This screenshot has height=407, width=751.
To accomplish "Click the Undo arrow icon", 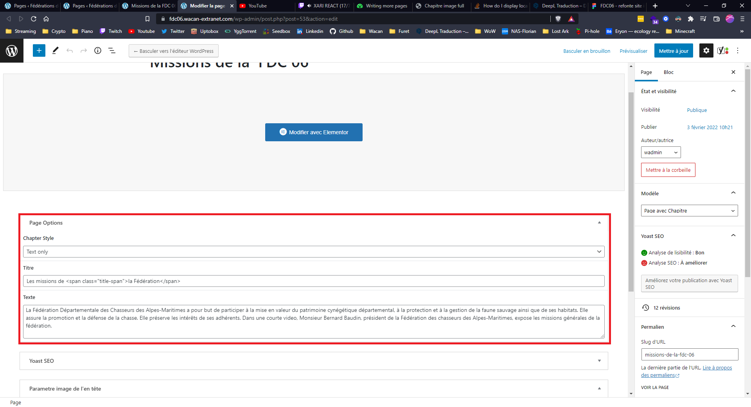I will pos(70,50).
